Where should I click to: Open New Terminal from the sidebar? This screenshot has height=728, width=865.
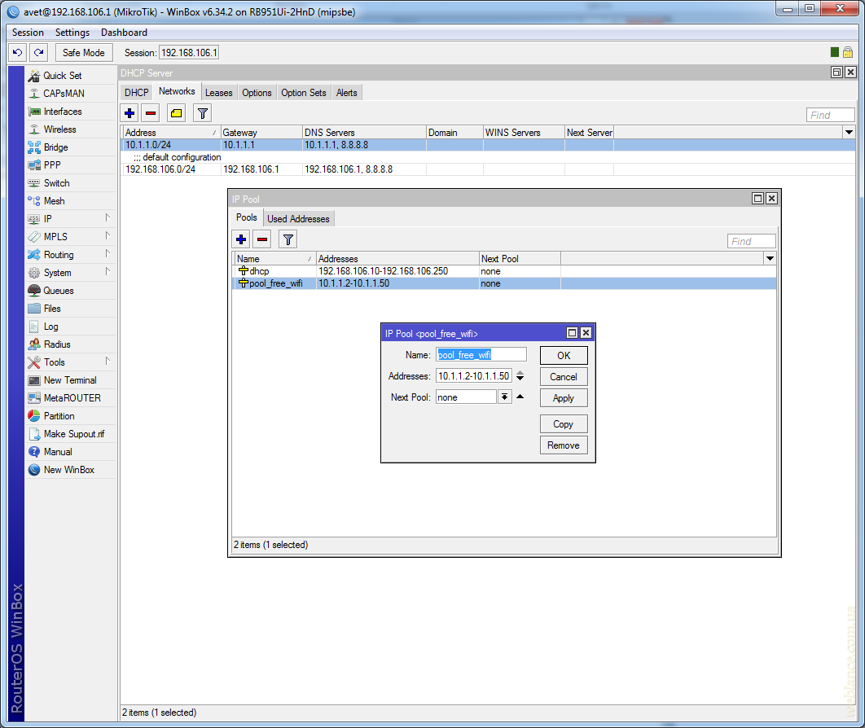click(70, 380)
